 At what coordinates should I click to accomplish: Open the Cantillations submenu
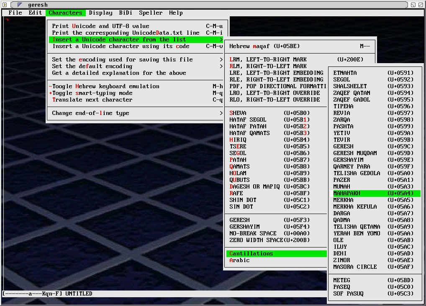(277, 254)
